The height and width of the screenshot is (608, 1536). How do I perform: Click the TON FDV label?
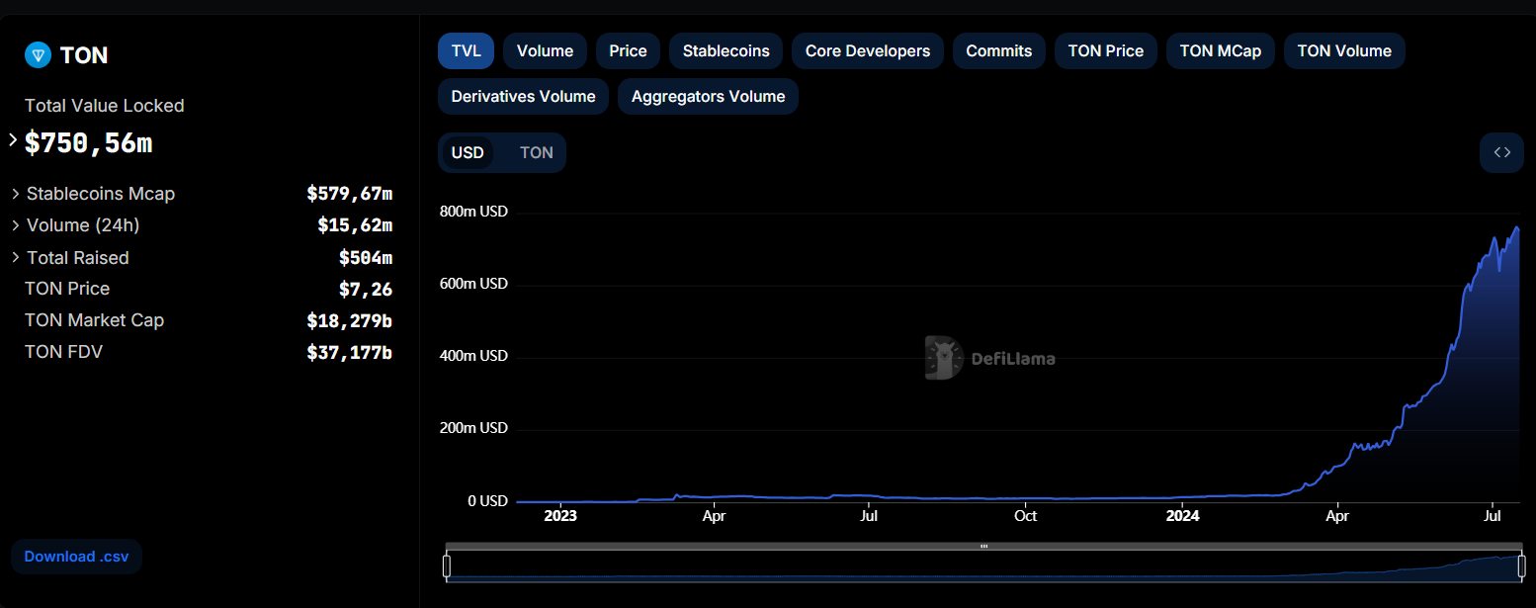point(63,352)
